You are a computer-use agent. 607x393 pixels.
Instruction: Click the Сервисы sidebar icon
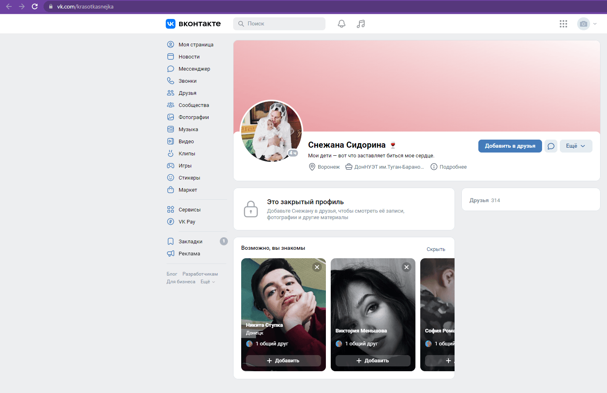(x=171, y=209)
